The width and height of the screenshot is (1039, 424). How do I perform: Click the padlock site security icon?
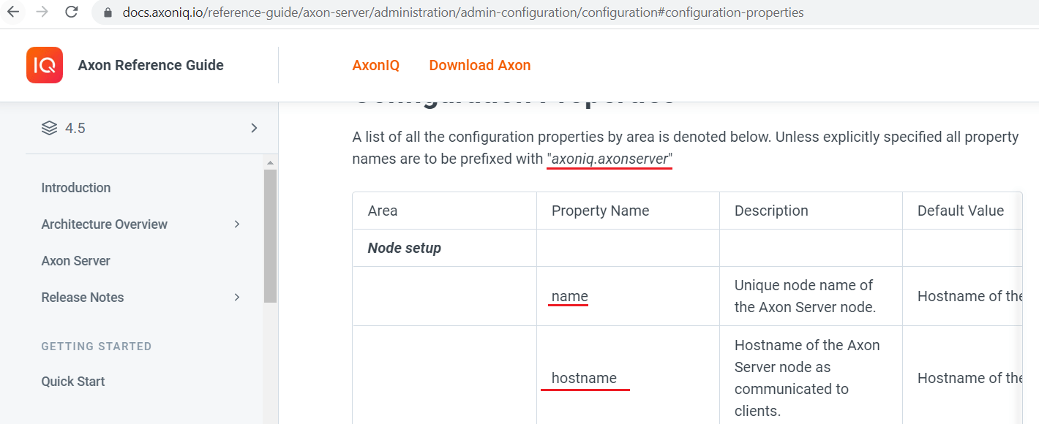(x=108, y=12)
